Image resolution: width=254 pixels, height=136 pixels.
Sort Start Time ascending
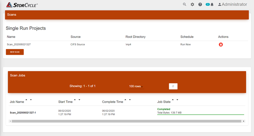(75, 100)
